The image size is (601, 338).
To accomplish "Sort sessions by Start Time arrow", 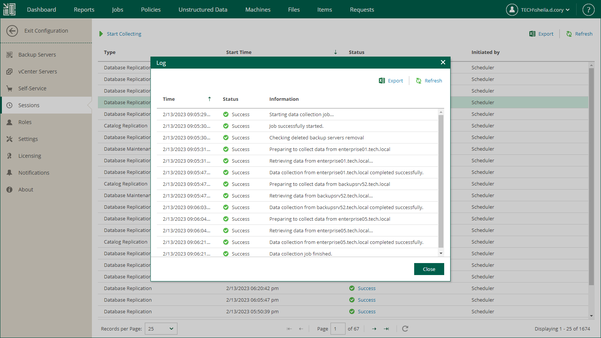I will click(x=335, y=52).
